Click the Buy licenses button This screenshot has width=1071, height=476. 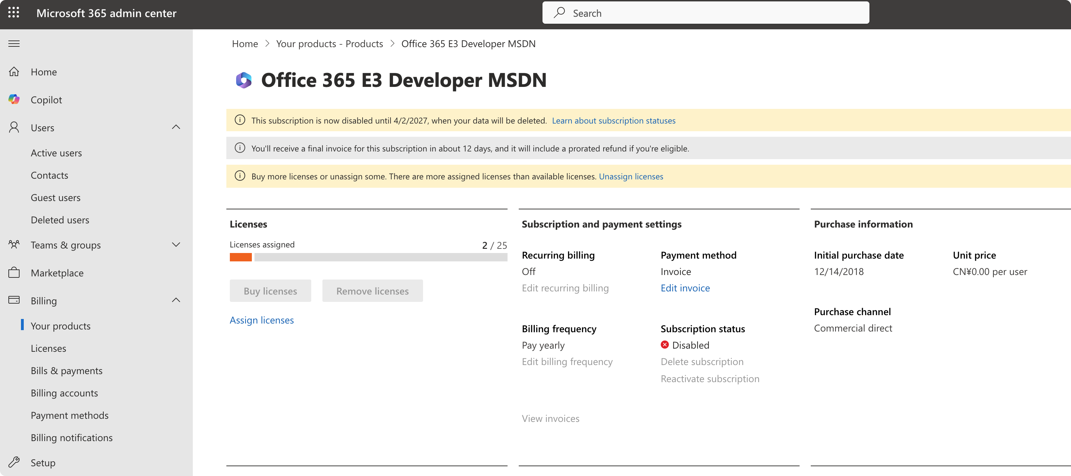point(270,291)
